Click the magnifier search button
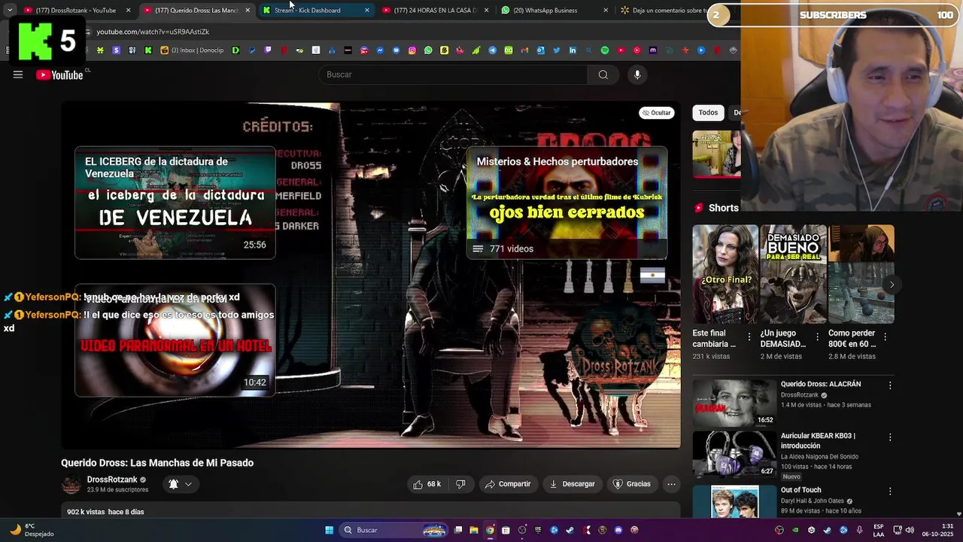This screenshot has width=963, height=542. (x=603, y=75)
